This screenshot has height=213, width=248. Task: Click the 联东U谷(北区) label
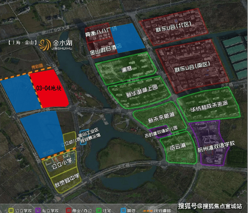(173, 27)
